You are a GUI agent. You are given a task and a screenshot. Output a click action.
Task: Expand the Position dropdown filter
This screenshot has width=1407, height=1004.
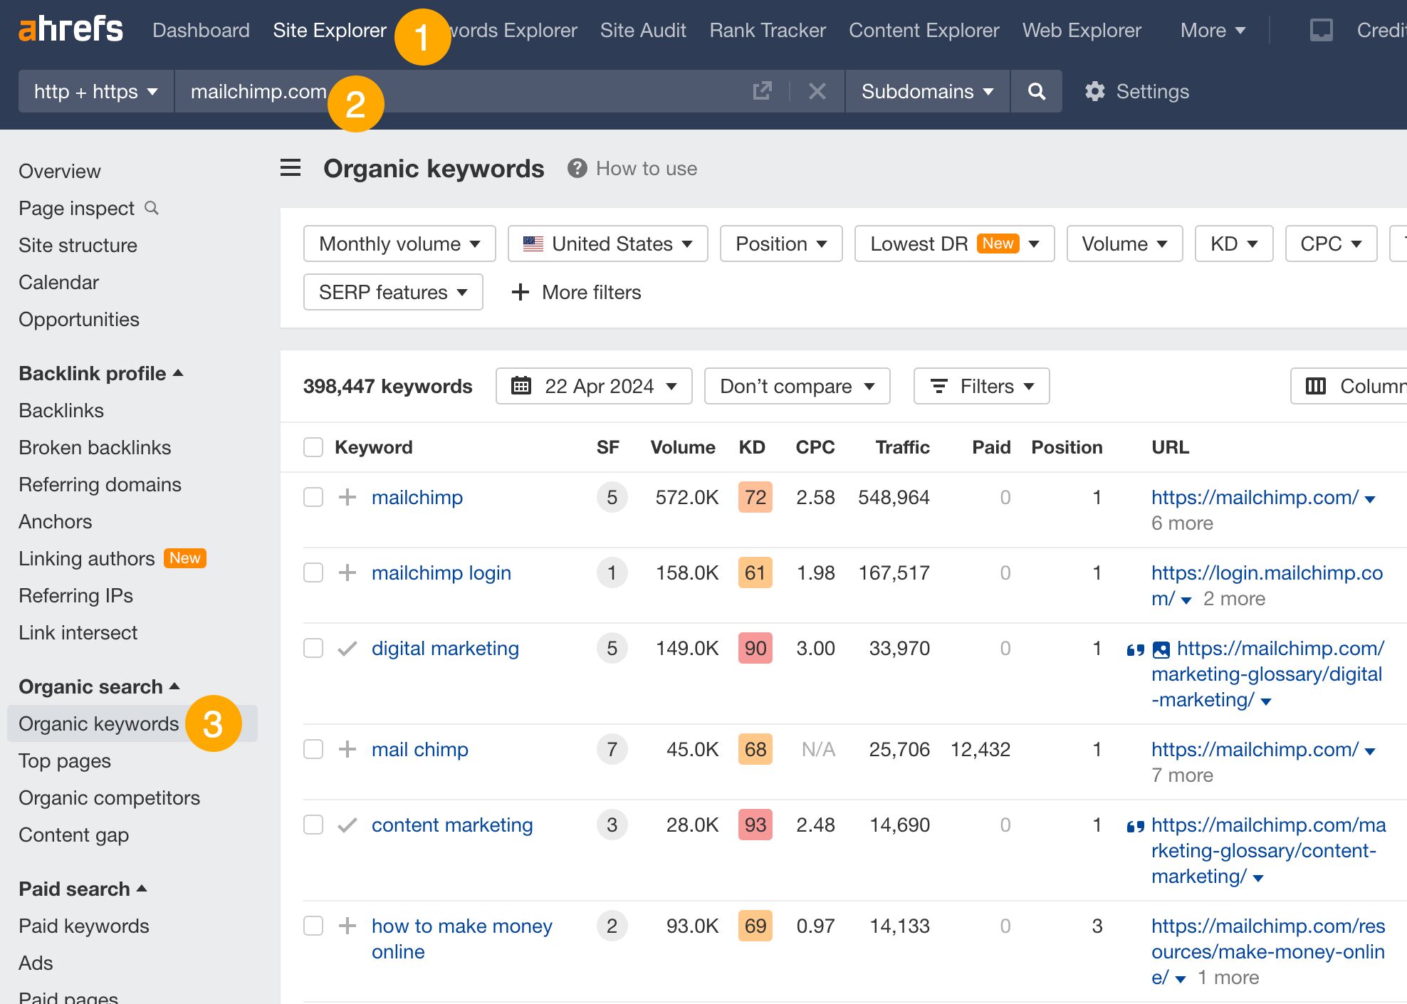[780, 244]
